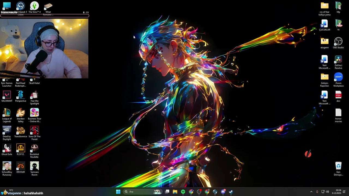The width and height of the screenshot is (349, 196).
Task: Open the volume speaker tray icon
Action: pyautogui.click(x=327, y=192)
